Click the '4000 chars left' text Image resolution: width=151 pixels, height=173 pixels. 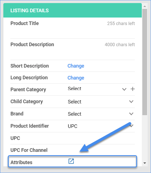point(120,45)
